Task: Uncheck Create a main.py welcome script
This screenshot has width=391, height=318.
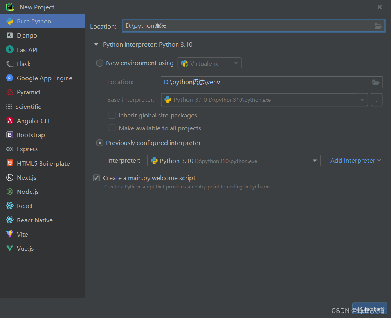Action: coord(97,178)
